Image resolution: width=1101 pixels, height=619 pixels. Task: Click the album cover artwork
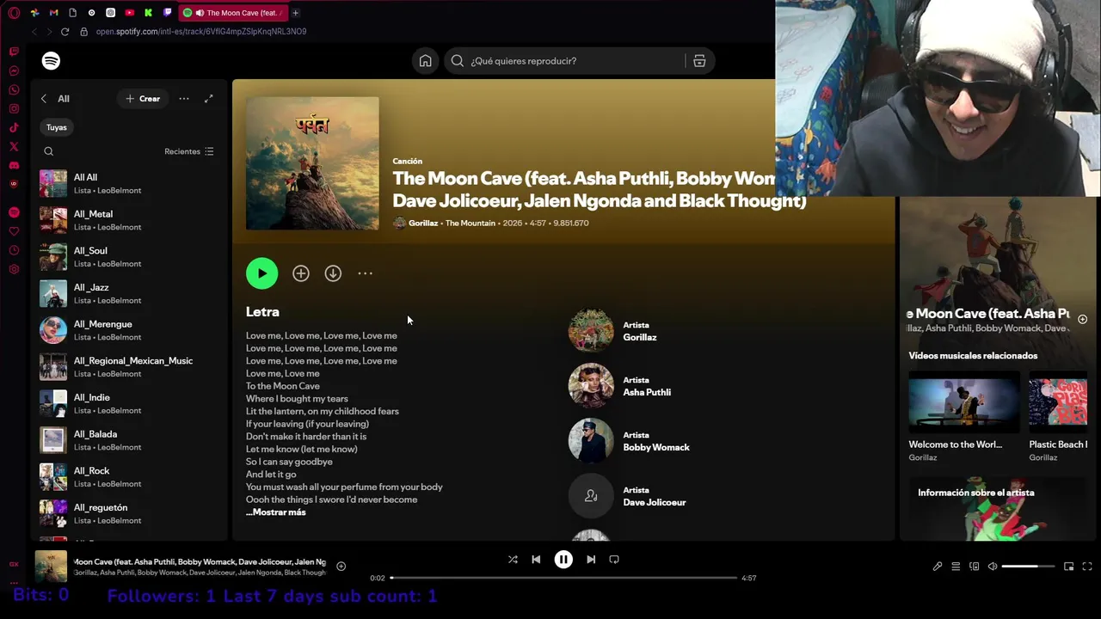pyautogui.click(x=312, y=163)
